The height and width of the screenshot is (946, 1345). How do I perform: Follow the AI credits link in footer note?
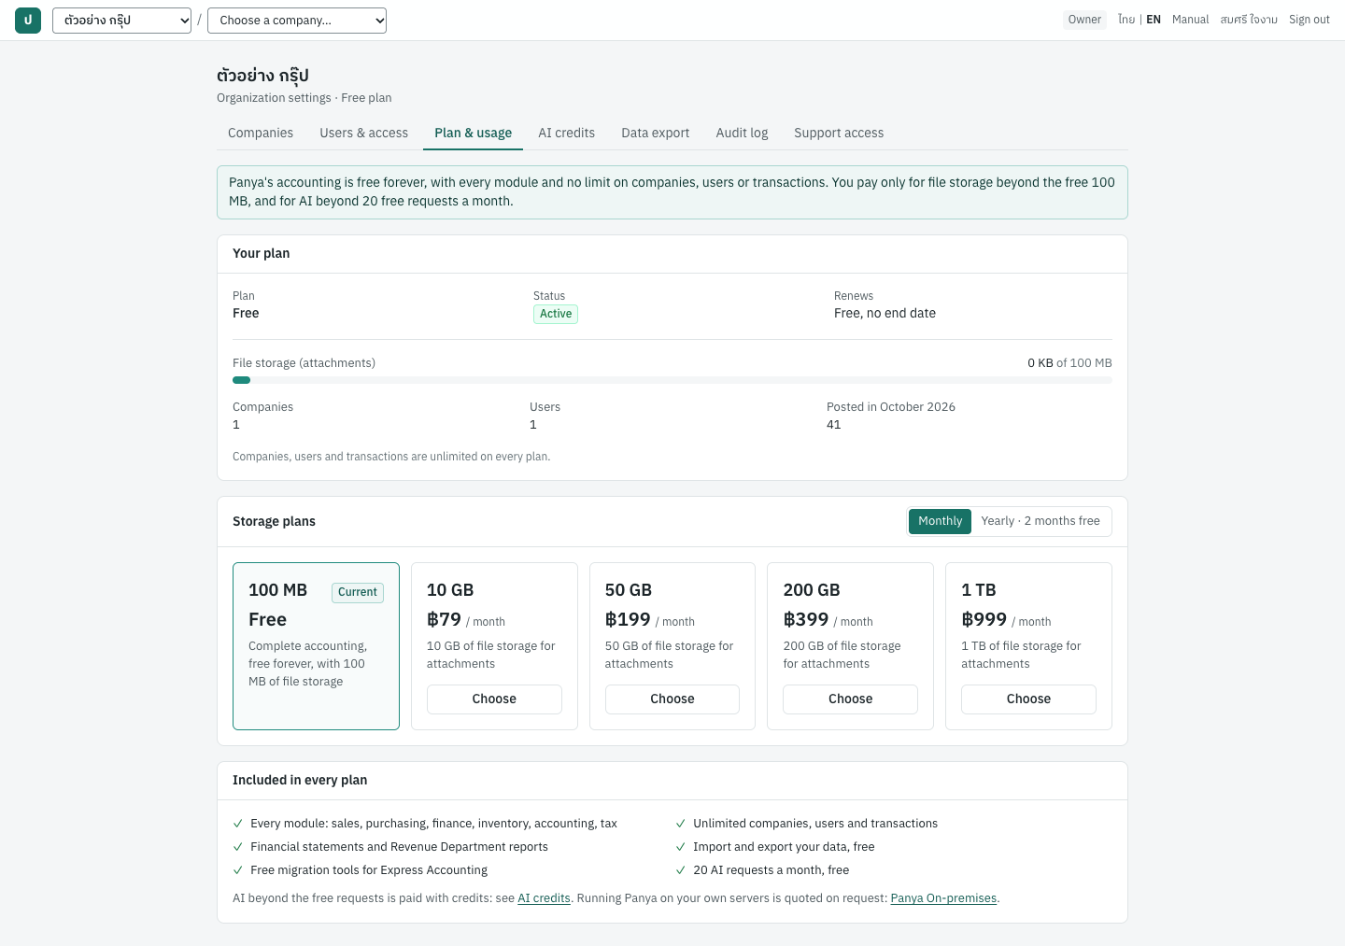click(x=544, y=898)
